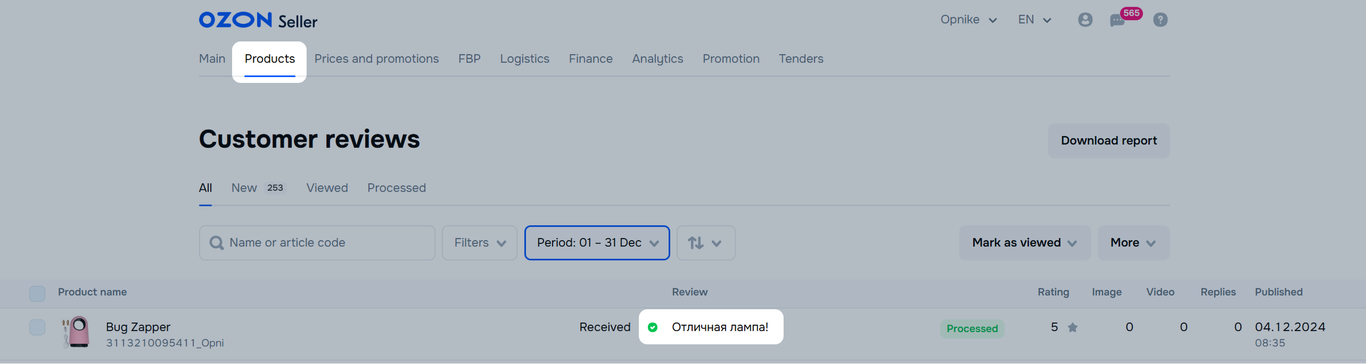Open the user profile icon
Screen dimensions: 1366x364
point(1085,20)
